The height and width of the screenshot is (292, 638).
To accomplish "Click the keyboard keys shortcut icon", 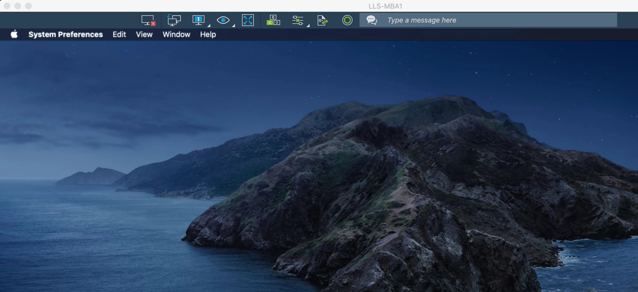I will [273, 20].
